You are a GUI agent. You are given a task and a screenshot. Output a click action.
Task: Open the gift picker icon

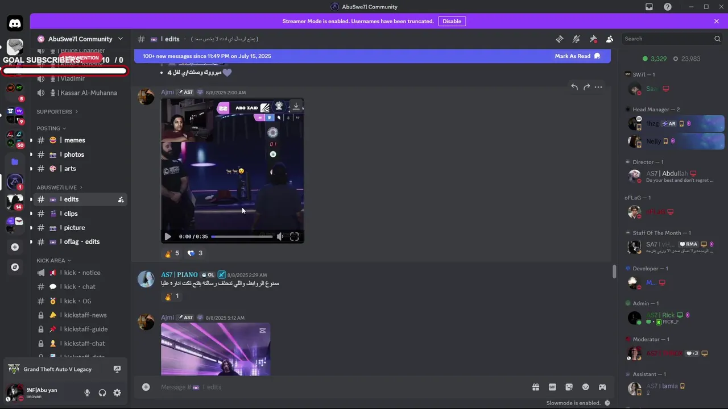pos(536,387)
